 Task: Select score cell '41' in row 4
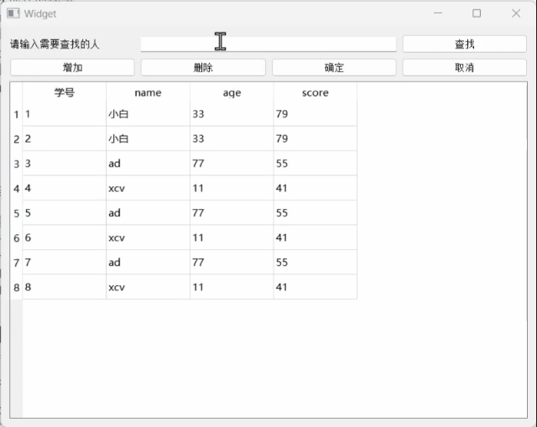point(315,188)
